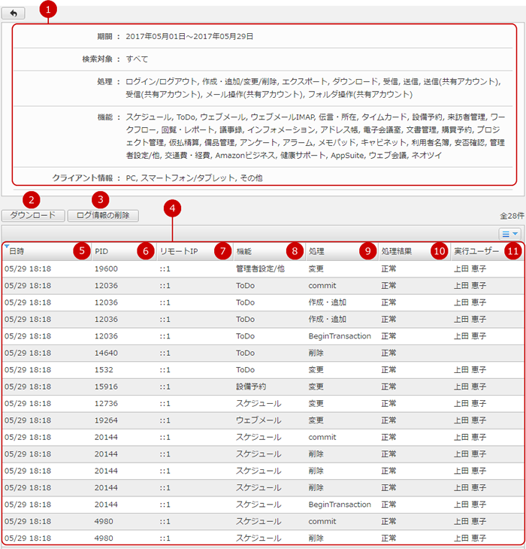Click the ダウンロード button
526x549 pixels.
point(32,216)
